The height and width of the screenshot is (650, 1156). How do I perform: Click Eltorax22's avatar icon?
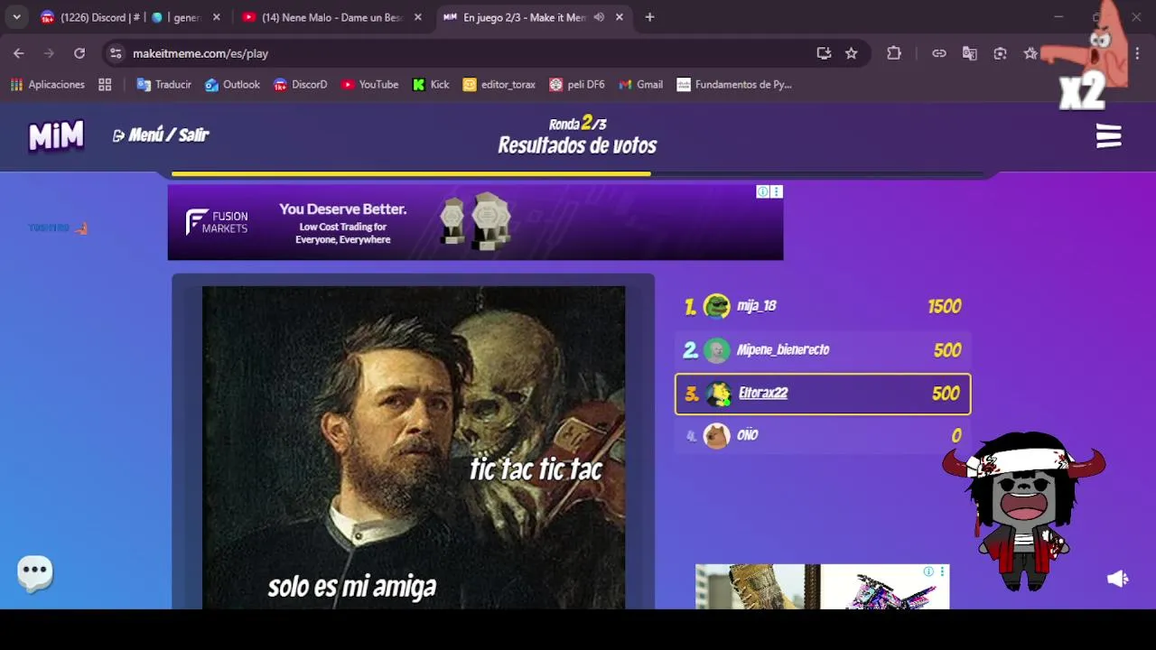click(x=718, y=394)
